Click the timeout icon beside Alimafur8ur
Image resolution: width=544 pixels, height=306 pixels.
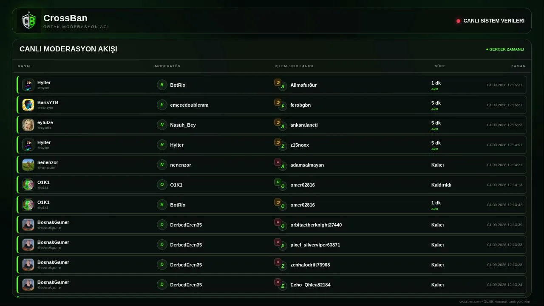[278, 82]
